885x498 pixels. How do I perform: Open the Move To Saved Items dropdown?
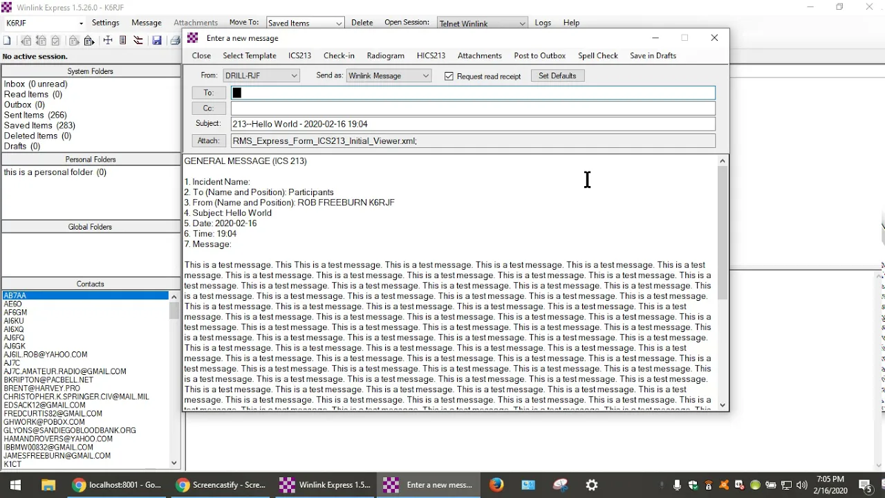point(339,23)
